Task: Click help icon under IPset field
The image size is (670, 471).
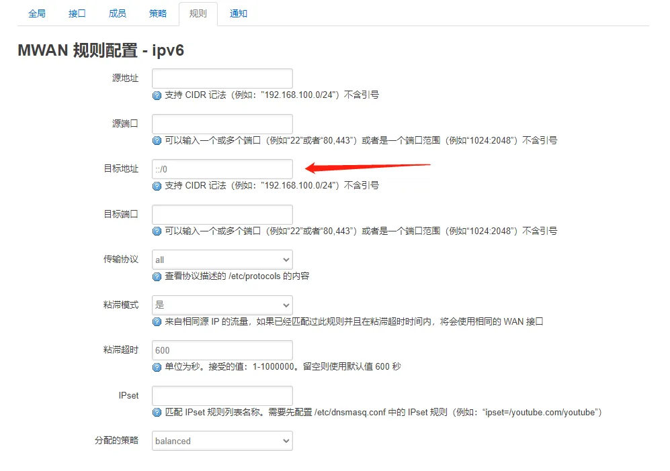Action: click(157, 413)
